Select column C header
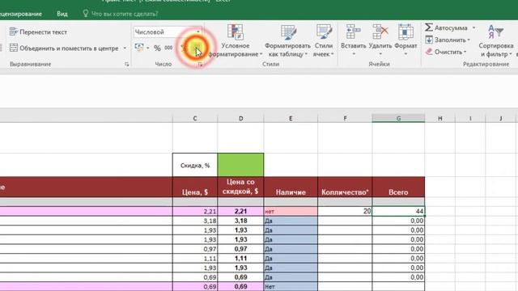The height and width of the screenshot is (291, 518). click(x=195, y=118)
